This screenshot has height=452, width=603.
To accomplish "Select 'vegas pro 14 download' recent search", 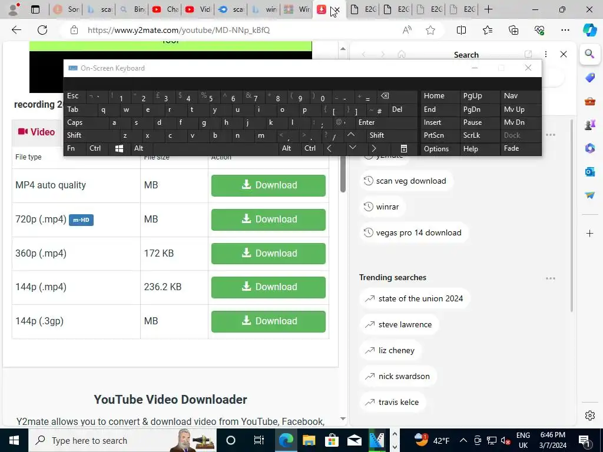I will pyautogui.click(x=414, y=233).
